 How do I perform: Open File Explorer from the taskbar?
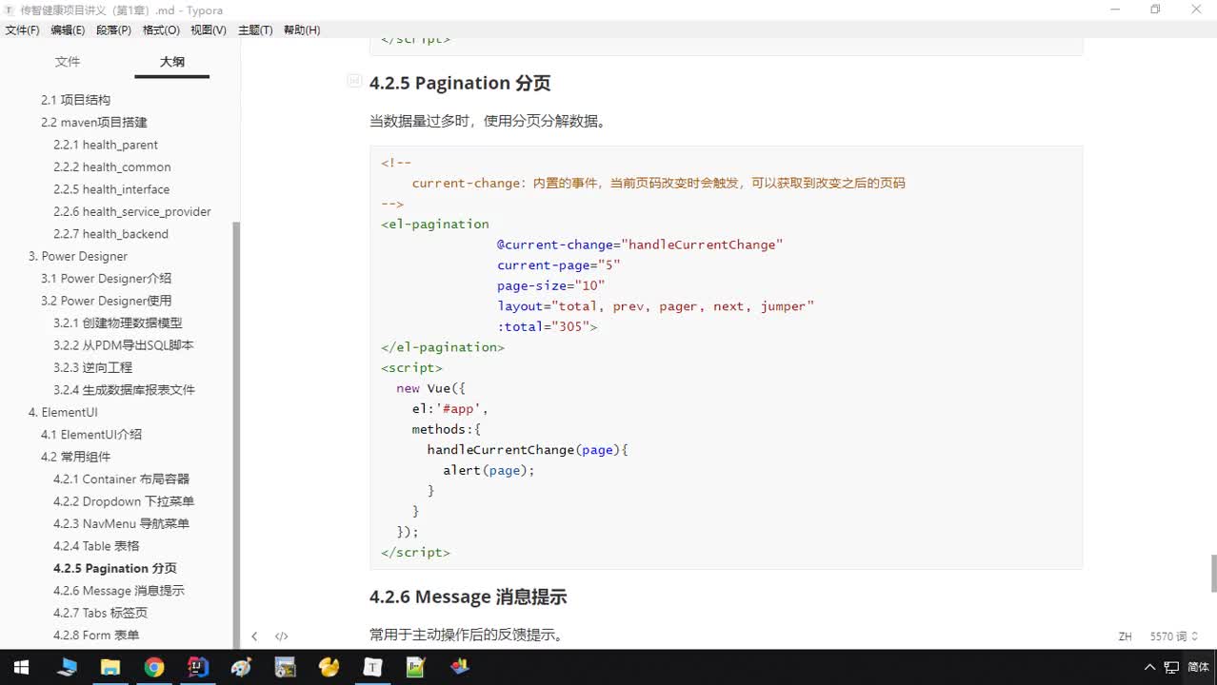[110, 667]
